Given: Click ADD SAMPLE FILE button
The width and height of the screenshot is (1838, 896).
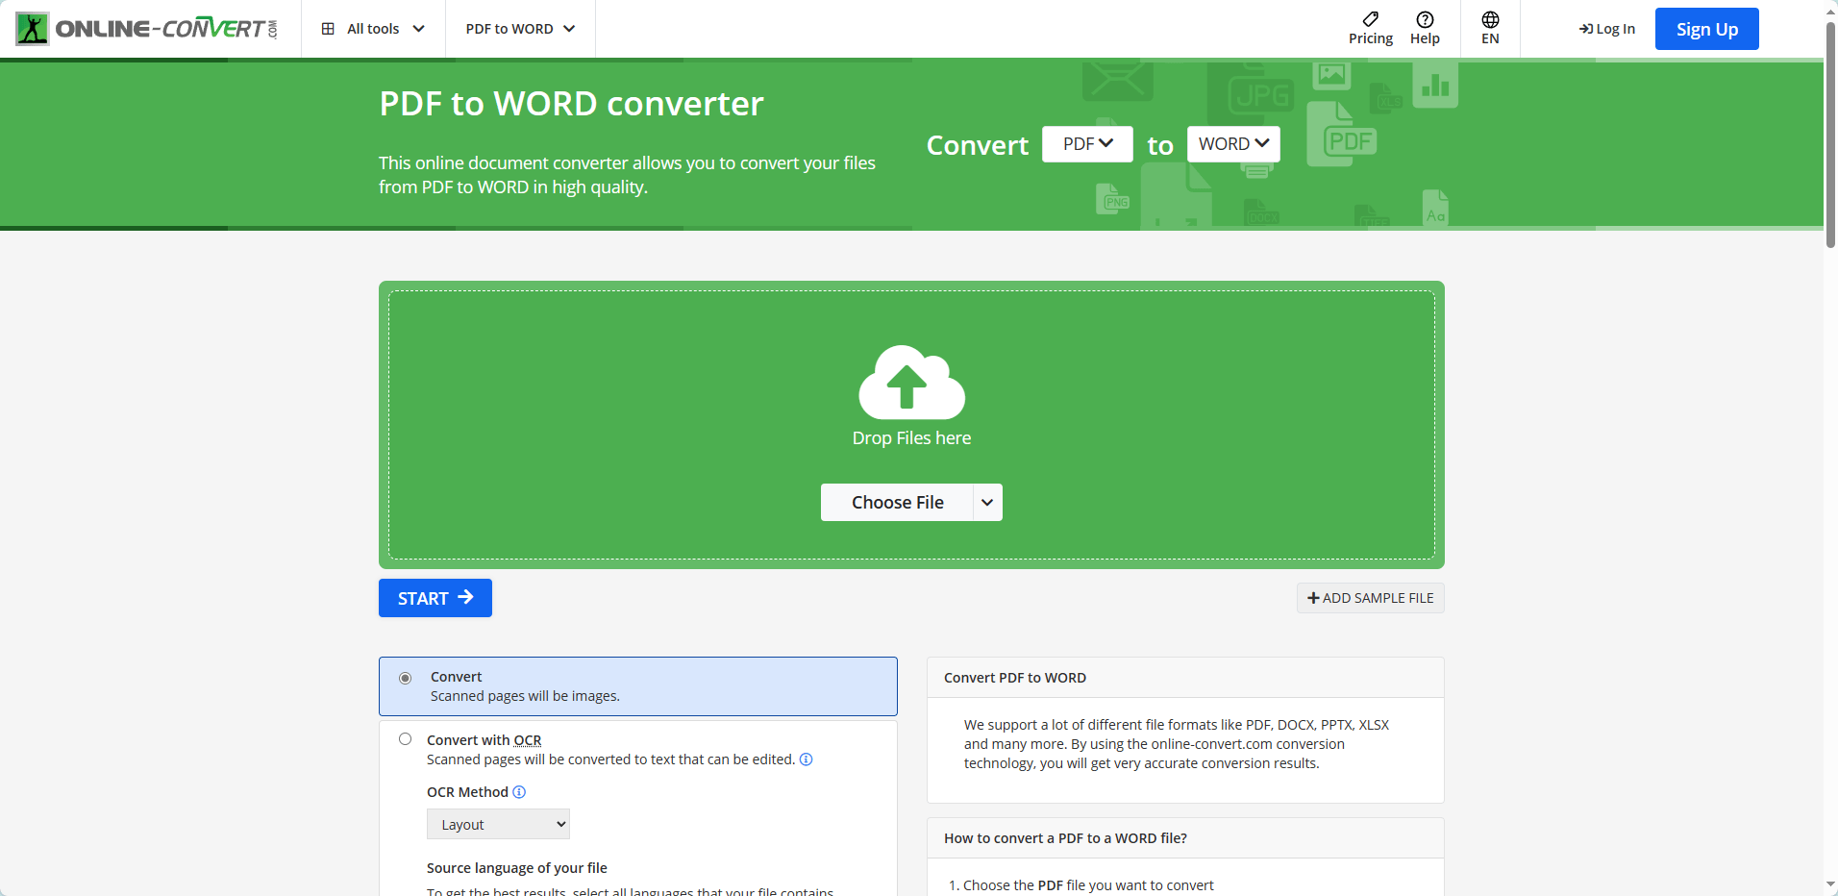Looking at the screenshot, I should tap(1370, 598).
